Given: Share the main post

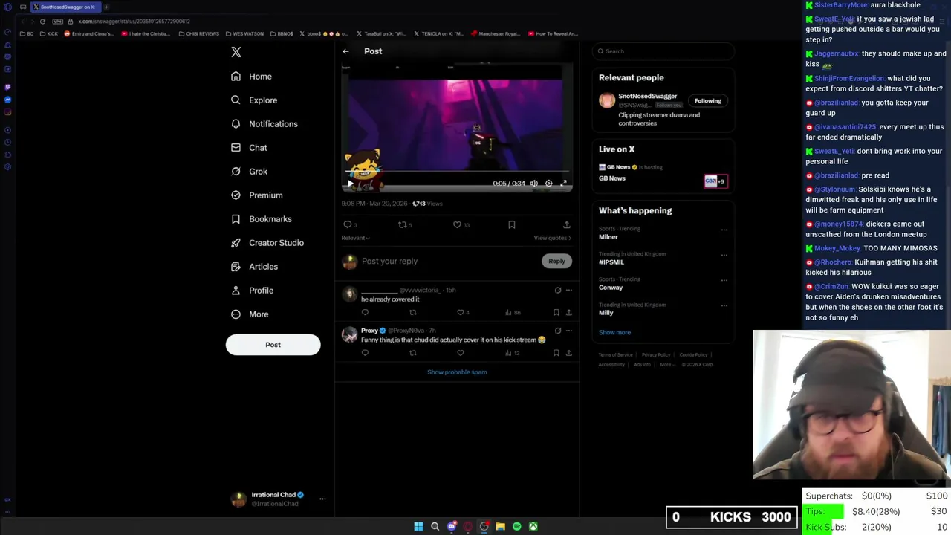Looking at the screenshot, I should [x=566, y=224].
